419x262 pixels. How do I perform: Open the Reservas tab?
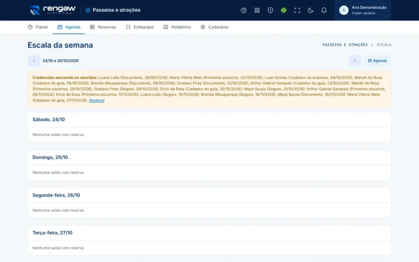tap(103, 27)
